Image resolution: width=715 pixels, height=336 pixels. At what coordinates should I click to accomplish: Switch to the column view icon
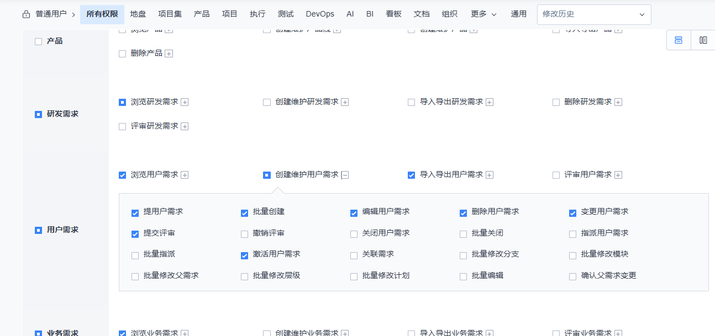pos(703,40)
